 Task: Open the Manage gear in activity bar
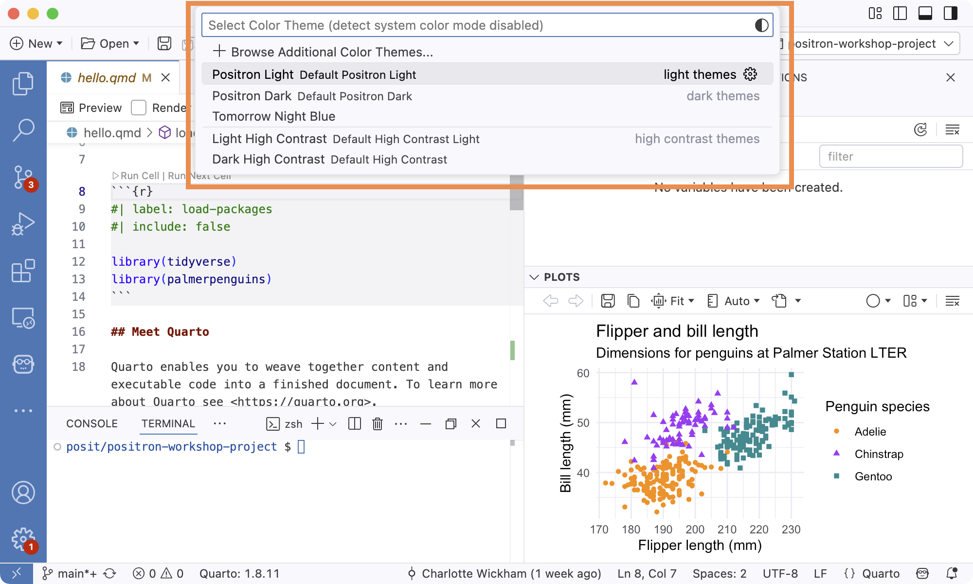(23, 539)
